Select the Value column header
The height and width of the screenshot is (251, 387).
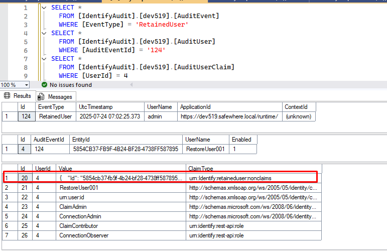point(121,168)
